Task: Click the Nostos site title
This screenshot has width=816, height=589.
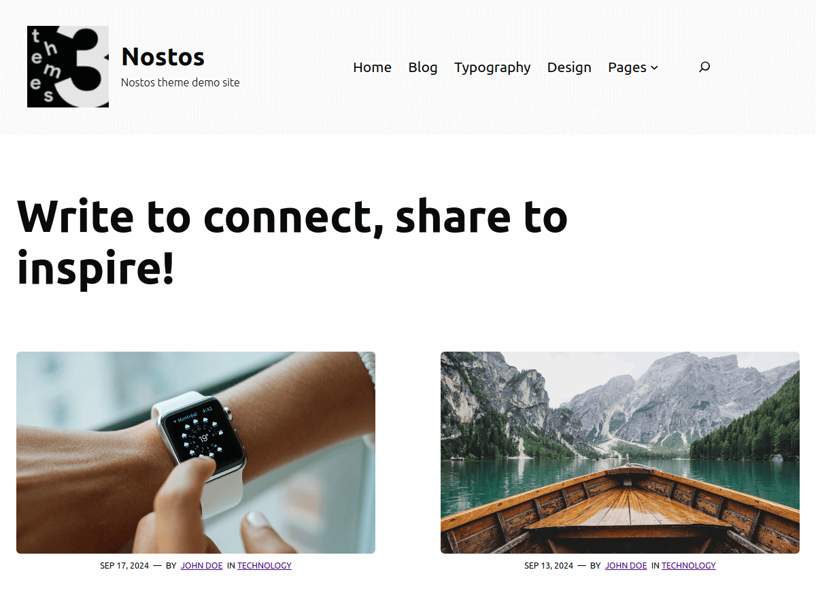Action: 163,56
